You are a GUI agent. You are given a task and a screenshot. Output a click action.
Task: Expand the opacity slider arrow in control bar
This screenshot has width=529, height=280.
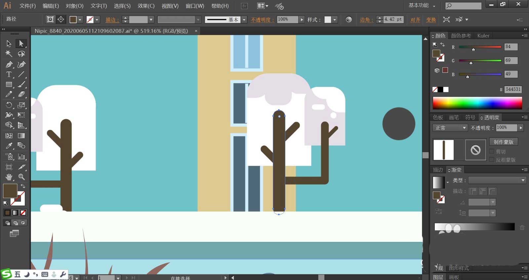(x=302, y=20)
